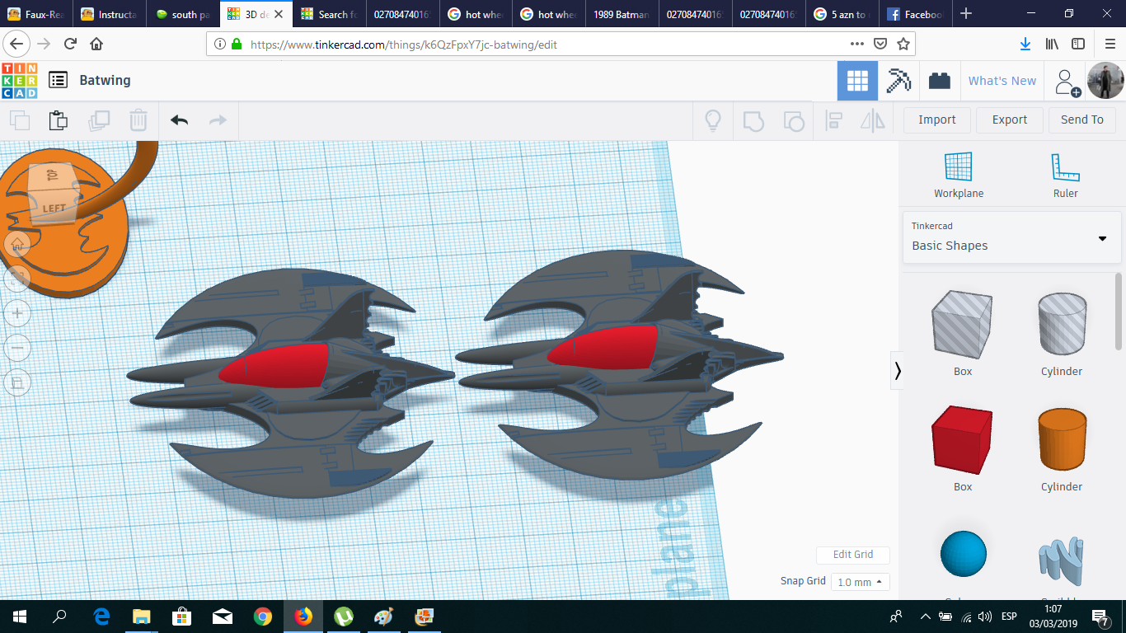Switch to orthographic view icon
Viewport: 1126px width, 633px height.
point(17,382)
